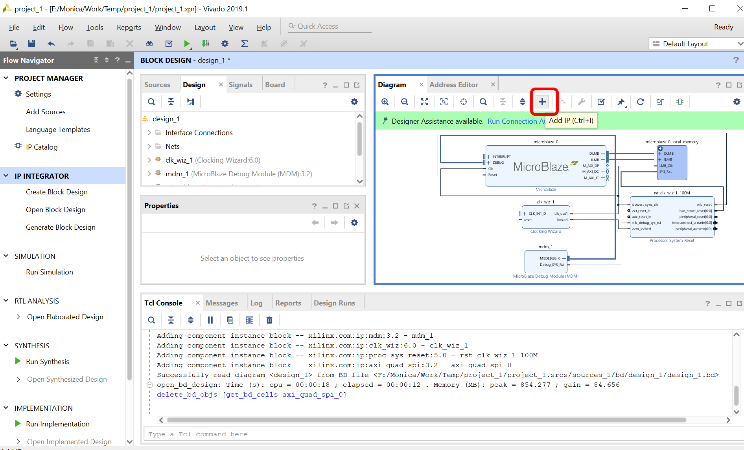Click the green Run play icon in main toolbar
This screenshot has width=744, height=450.
click(187, 44)
